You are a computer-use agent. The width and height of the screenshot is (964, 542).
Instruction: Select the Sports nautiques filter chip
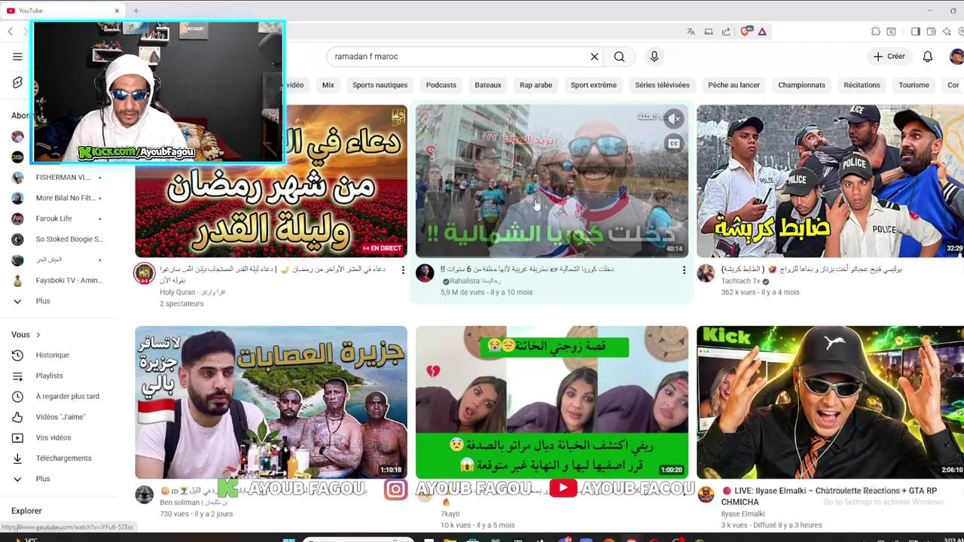click(x=380, y=85)
